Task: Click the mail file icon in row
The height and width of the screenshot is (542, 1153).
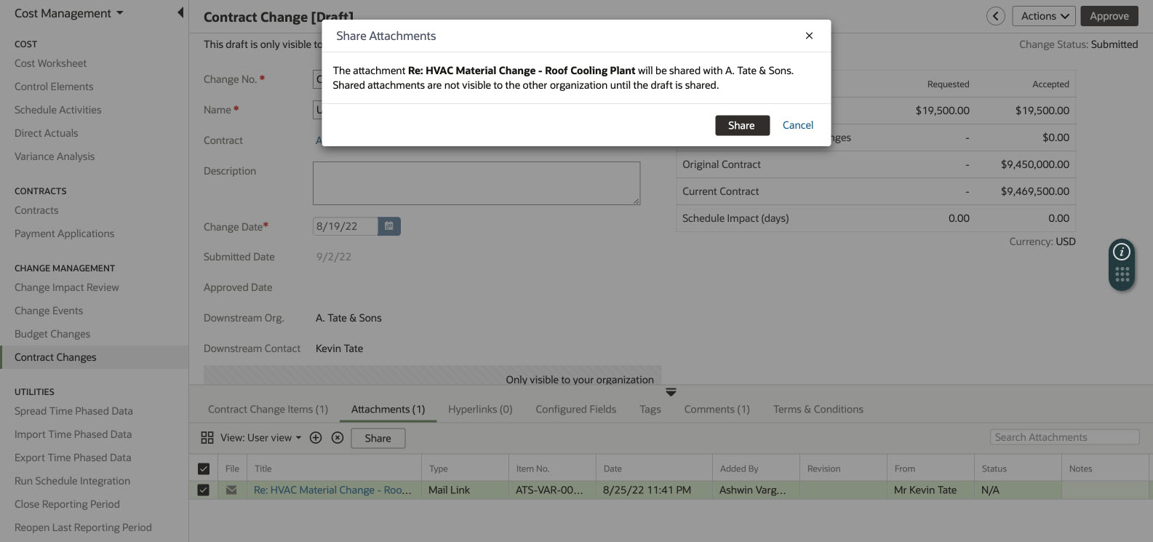Action: tap(231, 490)
